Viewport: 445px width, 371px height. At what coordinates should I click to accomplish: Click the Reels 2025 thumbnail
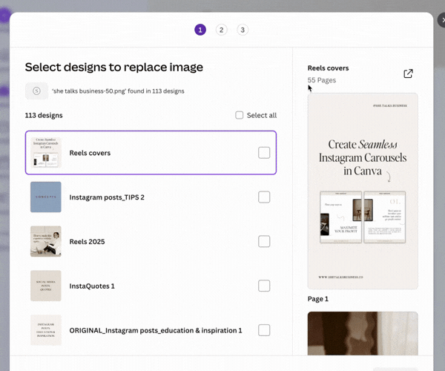point(46,241)
